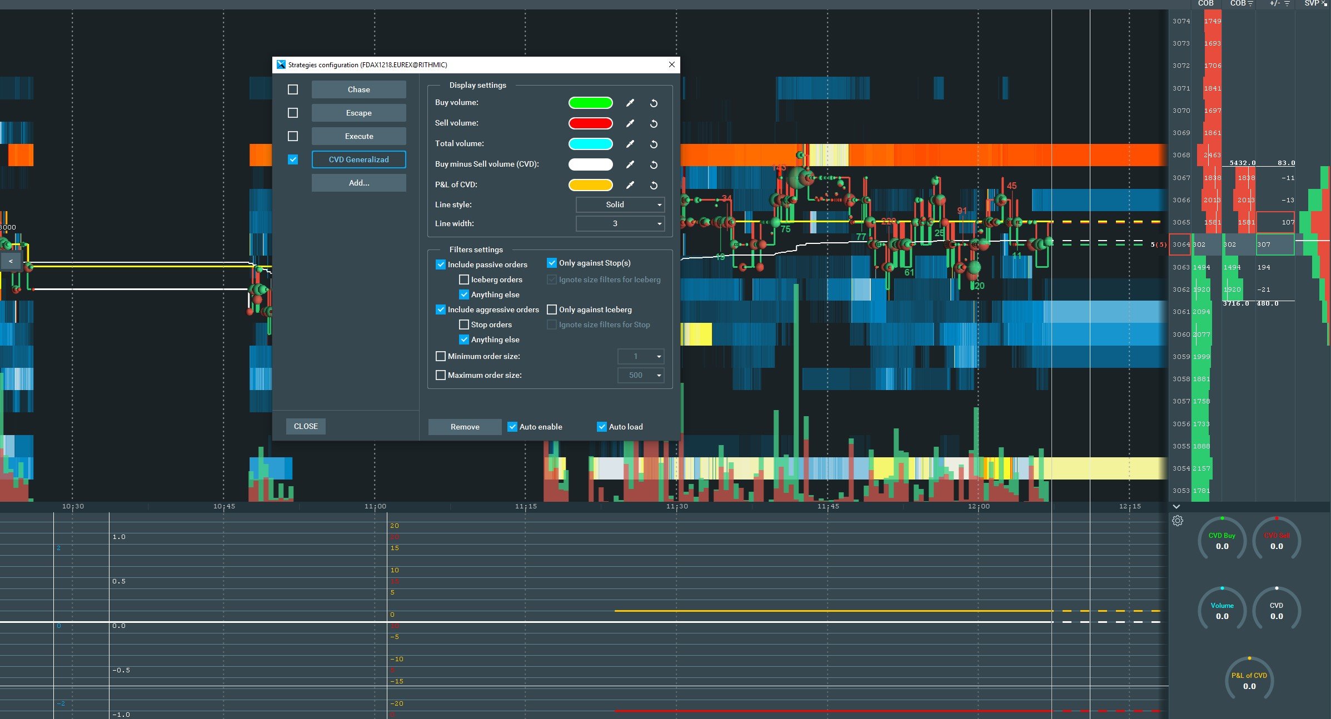Screen dimensions: 1331x719
Task: Select the CVD Generalizad strategy
Action: coord(358,159)
